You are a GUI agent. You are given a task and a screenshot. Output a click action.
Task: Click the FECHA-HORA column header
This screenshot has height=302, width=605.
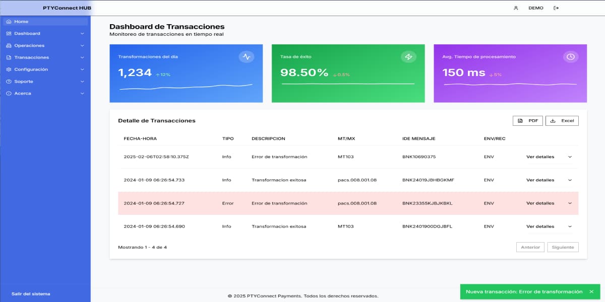[140, 138]
